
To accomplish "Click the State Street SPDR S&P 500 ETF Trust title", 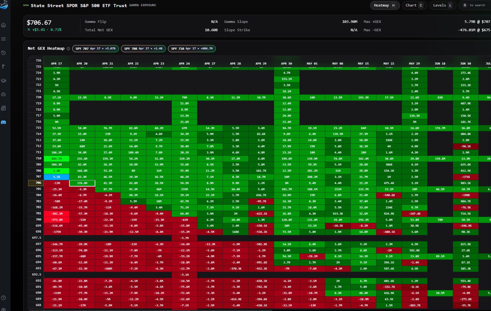I will [x=79, y=6].
